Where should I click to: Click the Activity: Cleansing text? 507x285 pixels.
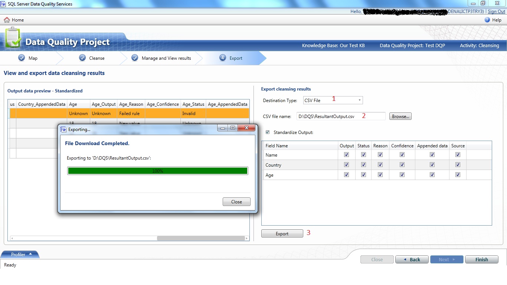(x=480, y=45)
